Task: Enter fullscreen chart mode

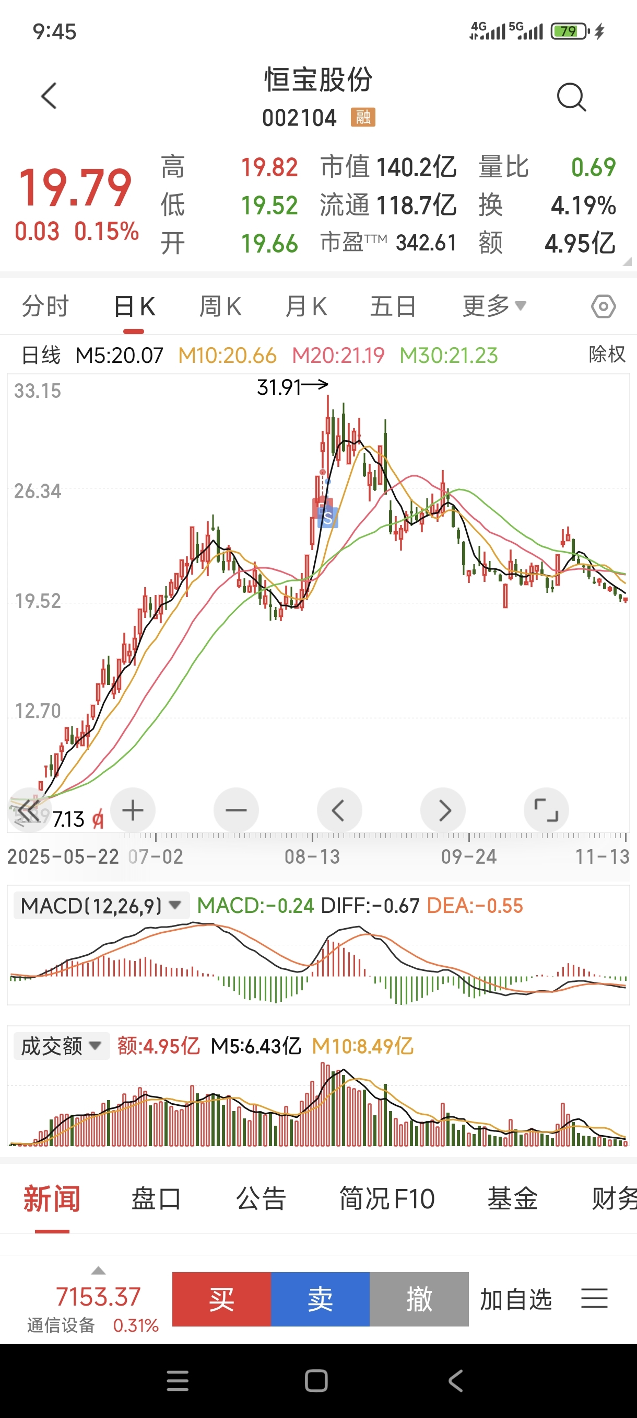Action: 546,810
